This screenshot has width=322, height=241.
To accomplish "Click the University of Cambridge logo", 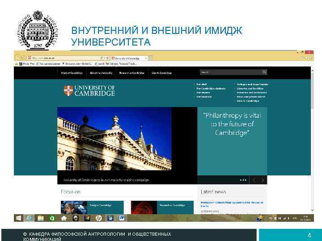I will point(89,91).
